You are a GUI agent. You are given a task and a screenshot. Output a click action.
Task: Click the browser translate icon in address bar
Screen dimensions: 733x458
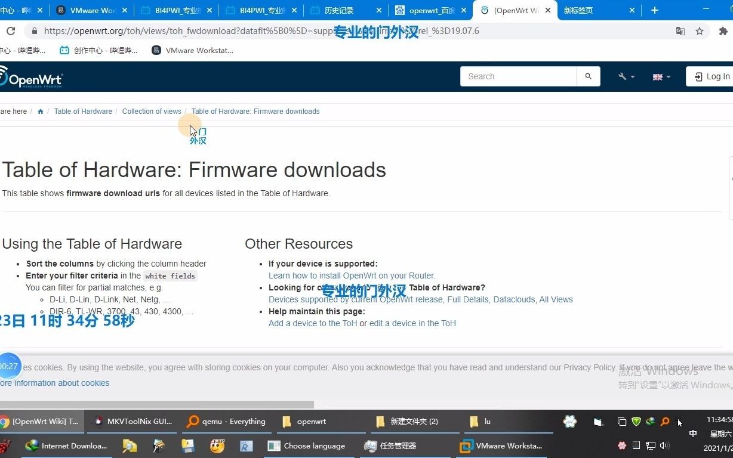click(680, 30)
